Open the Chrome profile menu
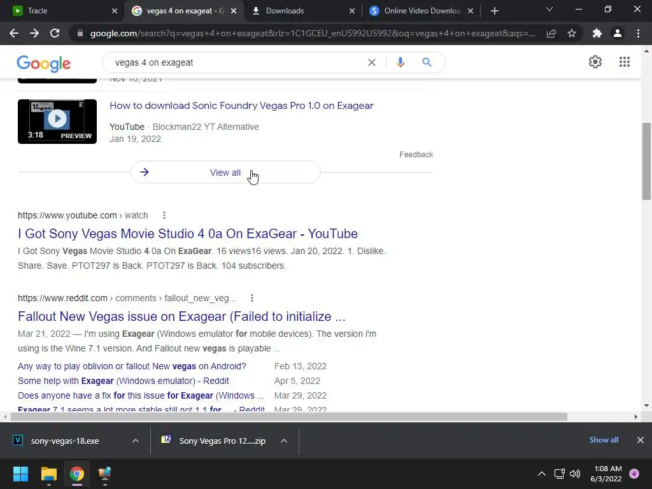Viewport: 652px width, 489px height. click(x=618, y=33)
